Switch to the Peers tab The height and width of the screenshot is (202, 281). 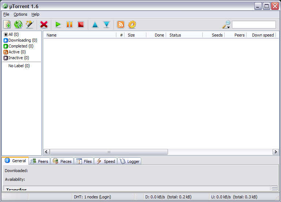[x=40, y=161]
